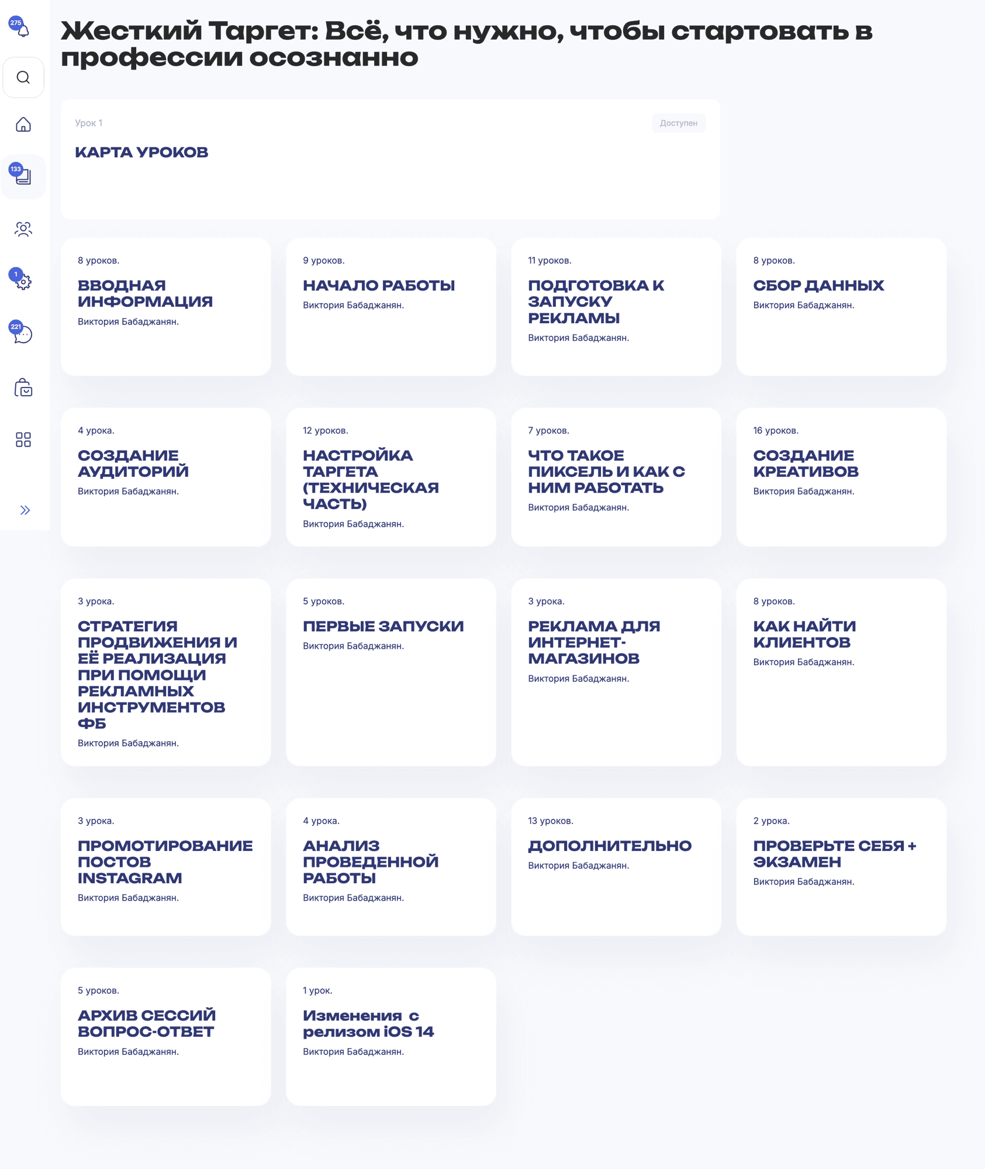Open courses library icon with 133 badge
This screenshot has width=985, height=1169.
23,176
